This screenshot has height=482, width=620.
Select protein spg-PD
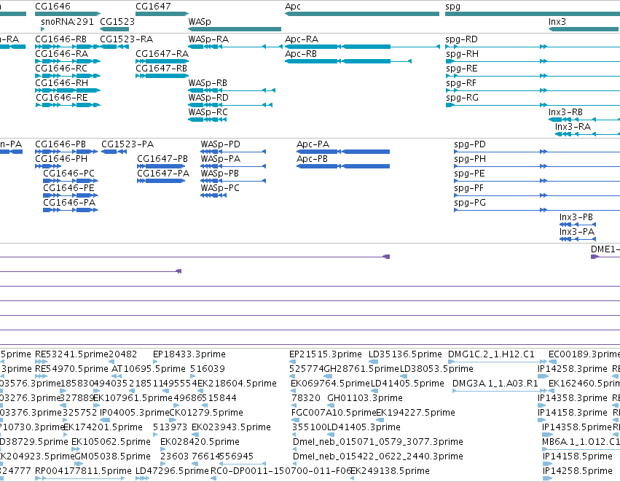click(x=537, y=152)
